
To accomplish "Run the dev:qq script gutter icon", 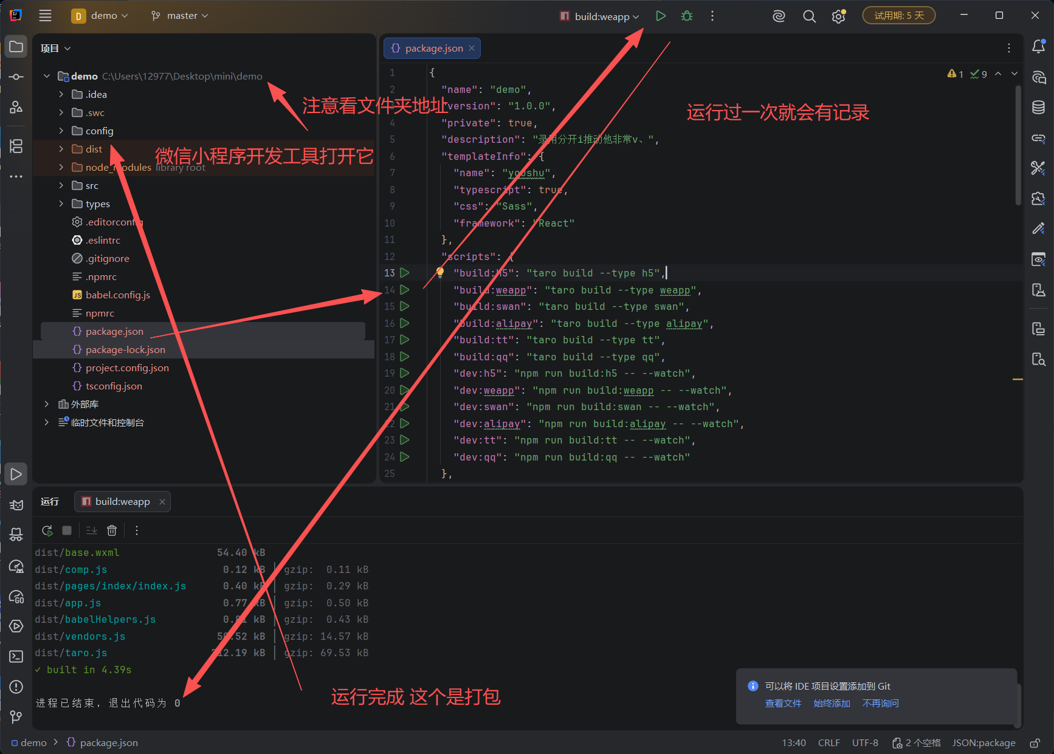I will tap(405, 457).
